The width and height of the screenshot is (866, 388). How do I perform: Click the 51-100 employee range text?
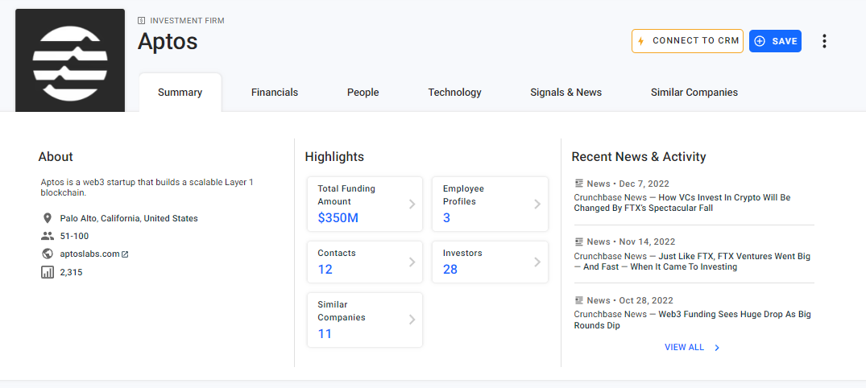click(75, 236)
